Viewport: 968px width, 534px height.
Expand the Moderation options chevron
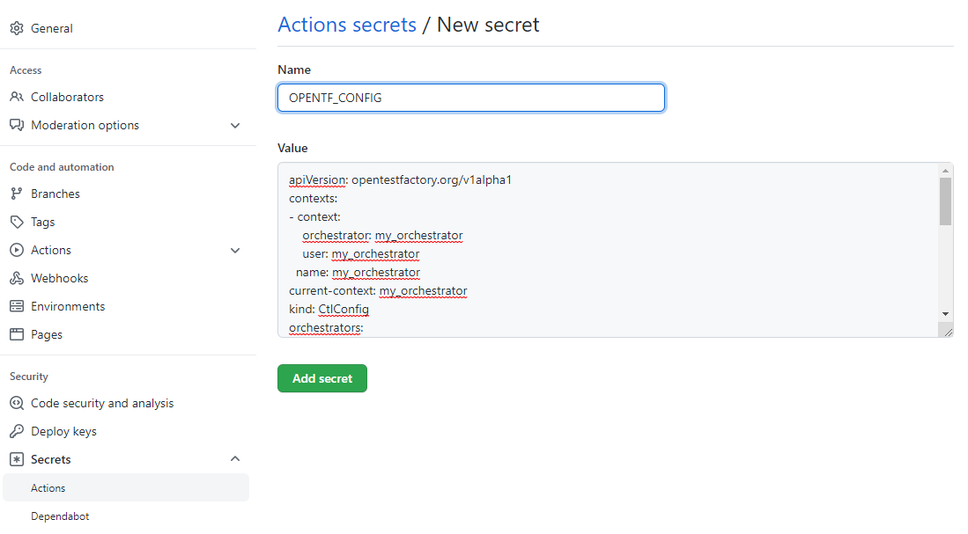(x=235, y=126)
